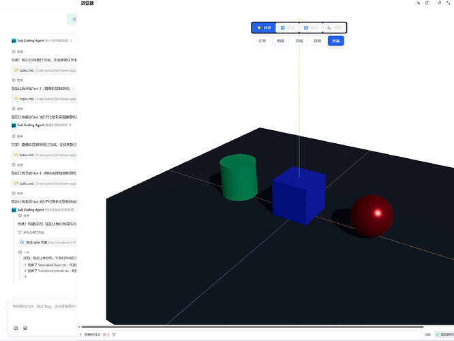Set camera to 透视 perspective view

pyautogui.click(x=336, y=41)
